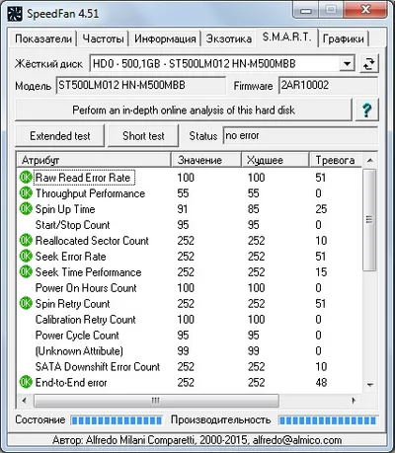Click OK status icon for Raw Read Error Rate
The width and height of the screenshot is (395, 453).
[x=26, y=178]
